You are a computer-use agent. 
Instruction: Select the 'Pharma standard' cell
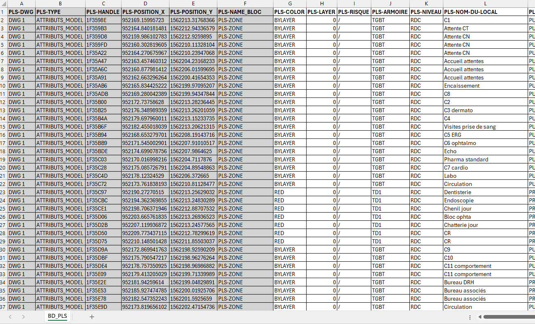[x=485, y=159]
